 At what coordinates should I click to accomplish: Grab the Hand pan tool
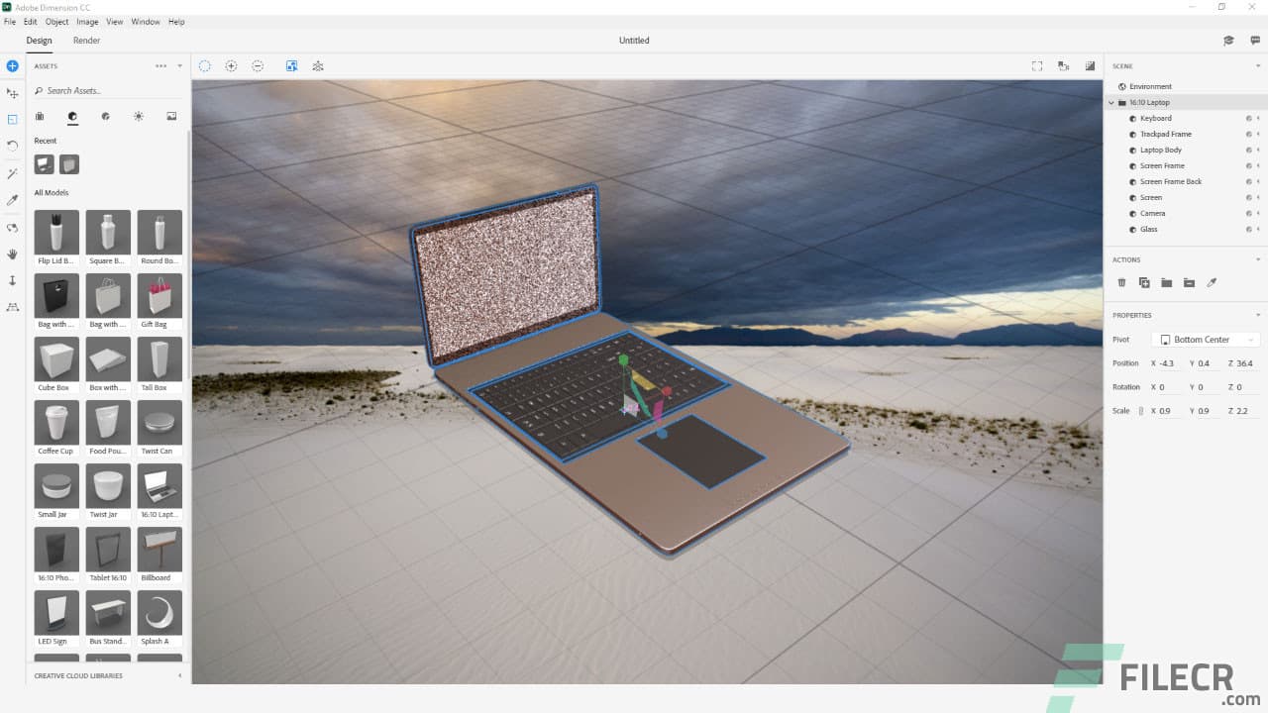(x=12, y=255)
